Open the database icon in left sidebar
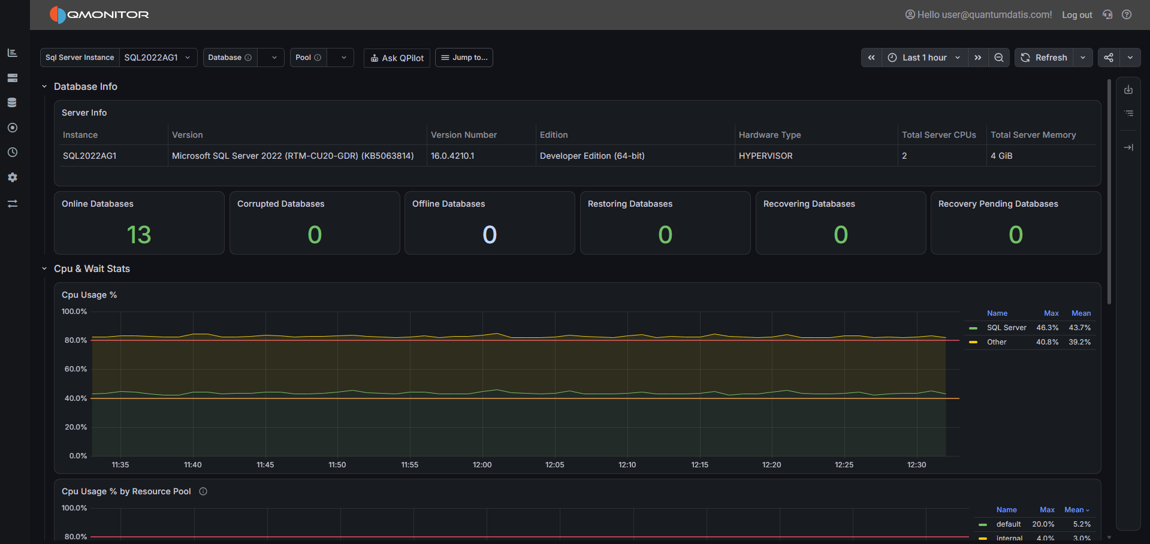The height and width of the screenshot is (544, 1150). (12, 102)
